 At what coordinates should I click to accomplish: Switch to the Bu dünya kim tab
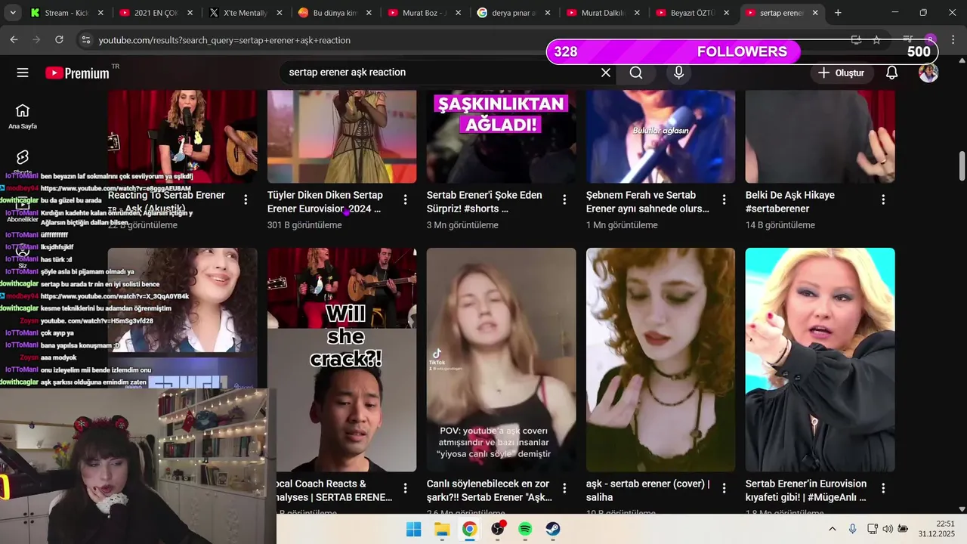pos(336,13)
